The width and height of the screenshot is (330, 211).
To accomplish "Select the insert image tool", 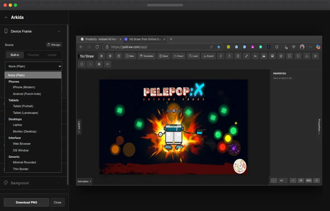I will coord(264,56).
